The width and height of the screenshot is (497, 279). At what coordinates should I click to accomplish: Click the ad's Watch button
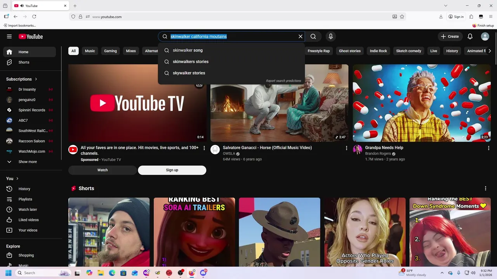(x=103, y=170)
